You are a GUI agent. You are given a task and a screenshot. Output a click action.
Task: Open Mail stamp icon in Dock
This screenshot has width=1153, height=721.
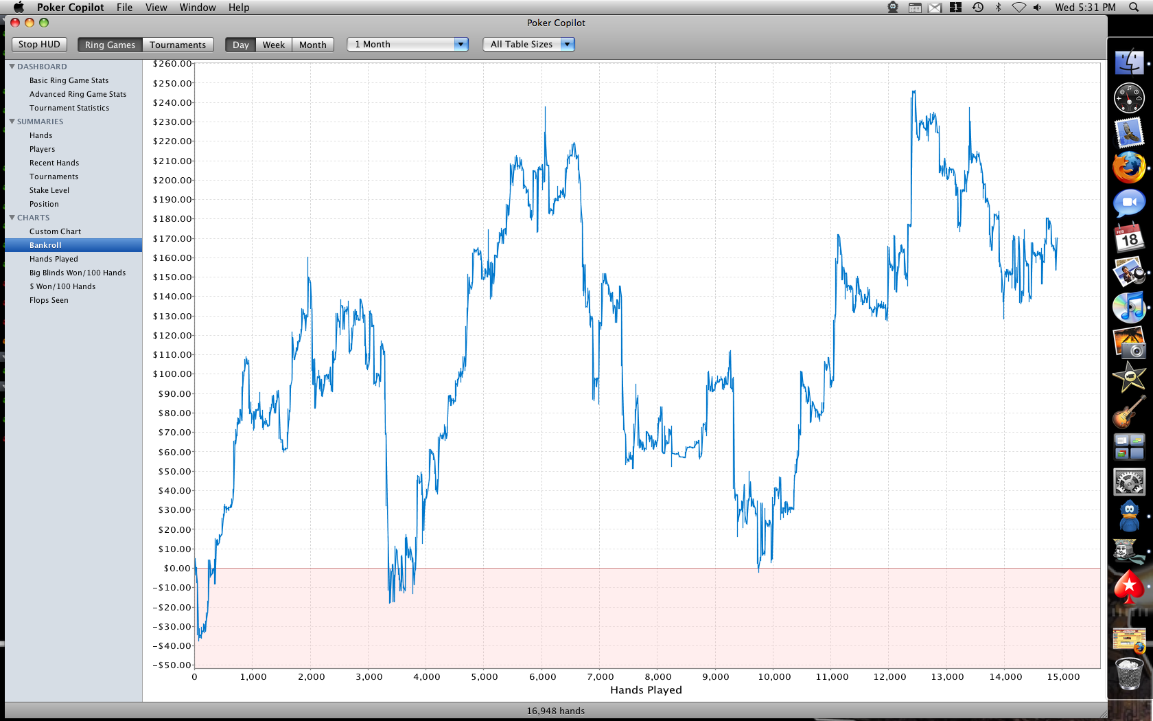click(x=1129, y=133)
